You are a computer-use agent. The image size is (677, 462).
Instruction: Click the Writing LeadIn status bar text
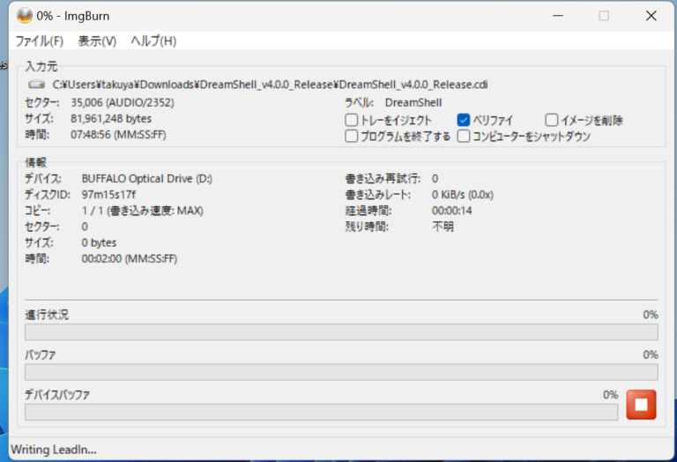pos(53,450)
